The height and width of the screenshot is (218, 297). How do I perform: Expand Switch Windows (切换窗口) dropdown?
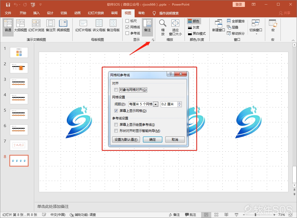(x=256, y=27)
